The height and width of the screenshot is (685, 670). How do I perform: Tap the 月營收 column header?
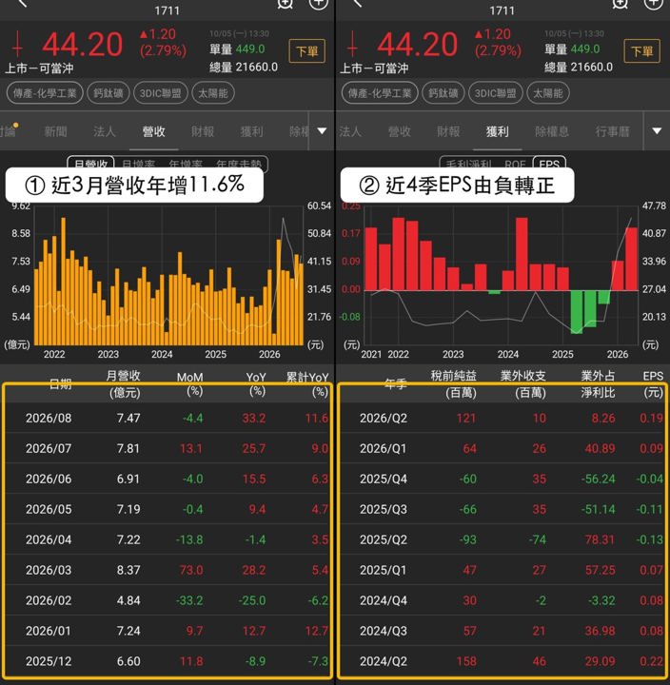point(124,383)
